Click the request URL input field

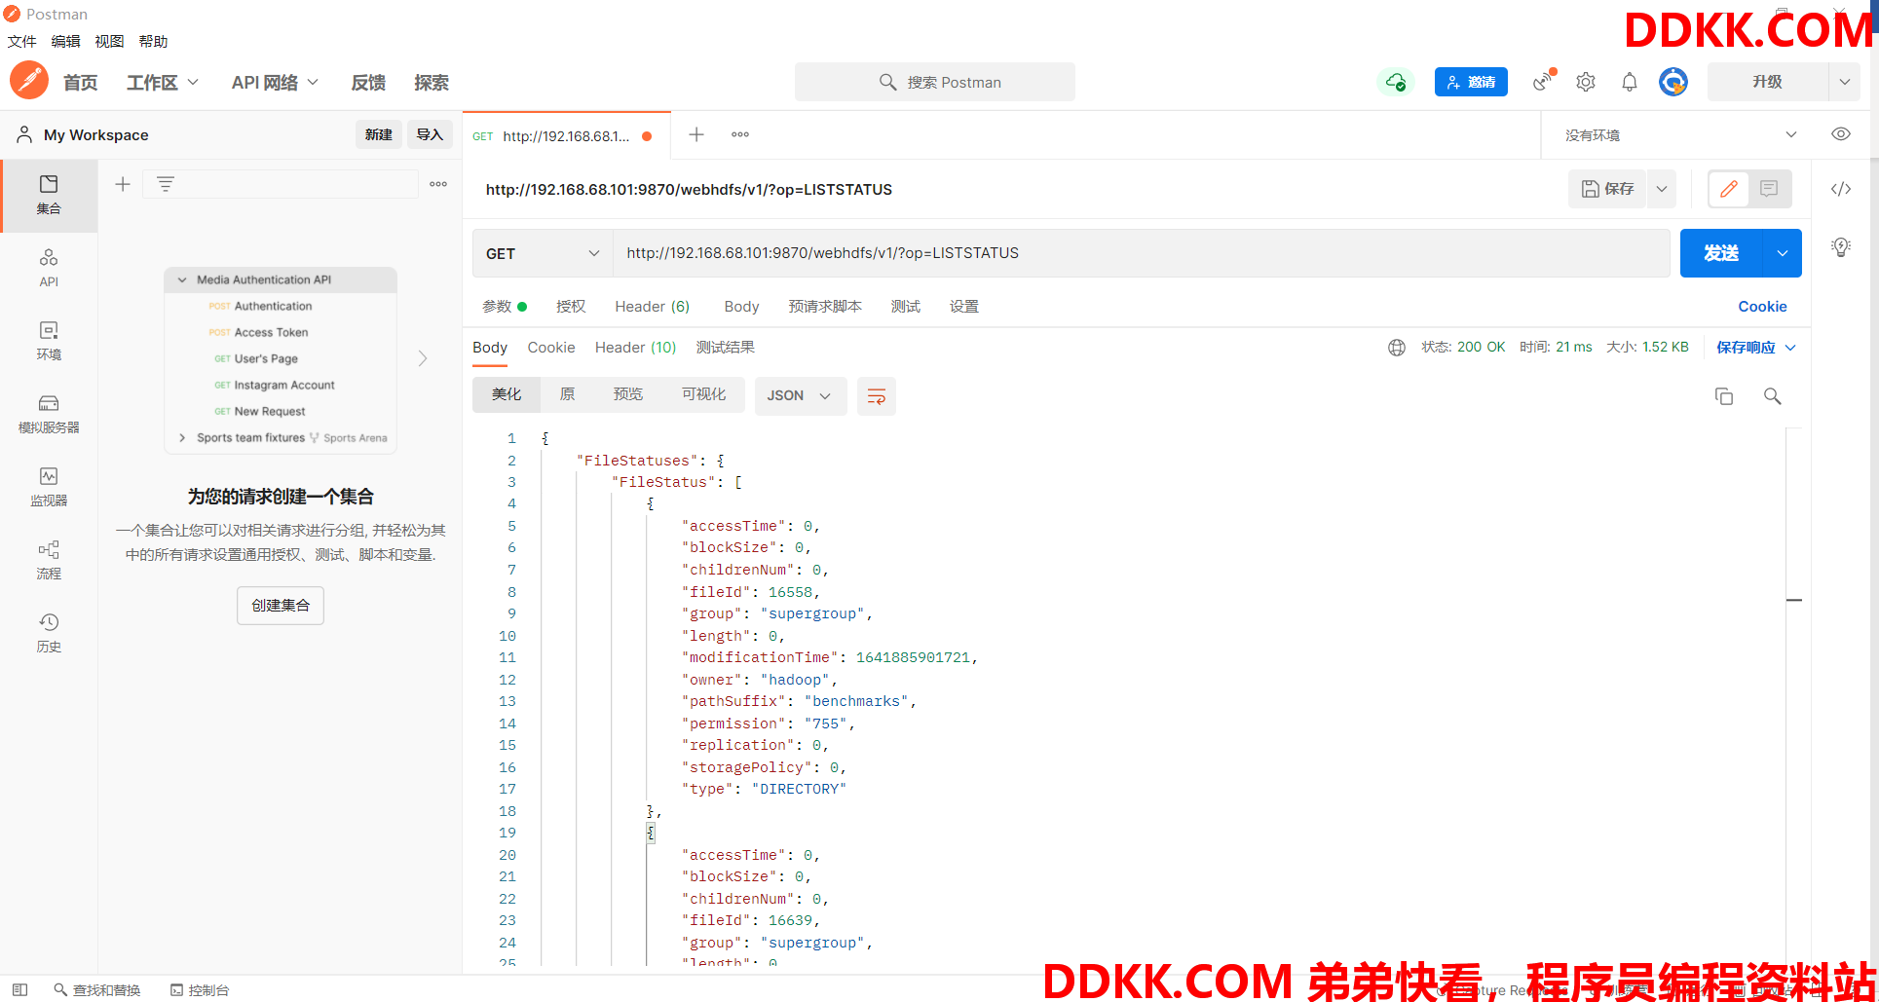point(1142,253)
